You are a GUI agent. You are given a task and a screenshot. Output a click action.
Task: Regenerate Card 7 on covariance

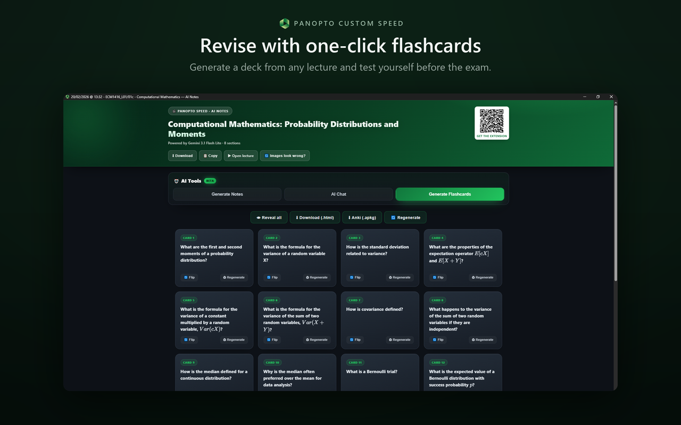[x=400, y=339]
